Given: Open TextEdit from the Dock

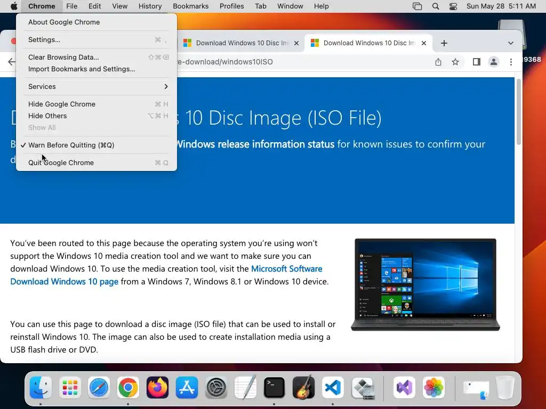Looking at the screenshot, I should (245, 387).
